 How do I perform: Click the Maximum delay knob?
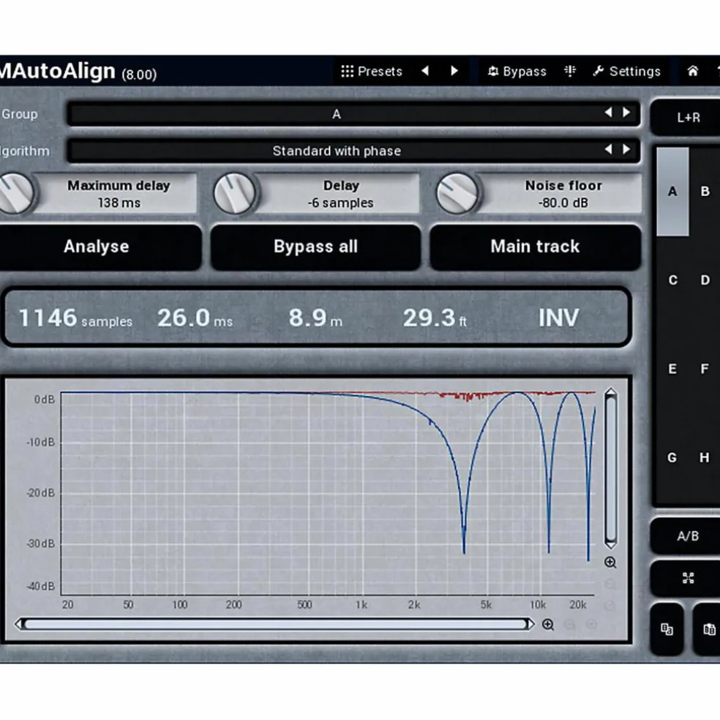(15, 193)
